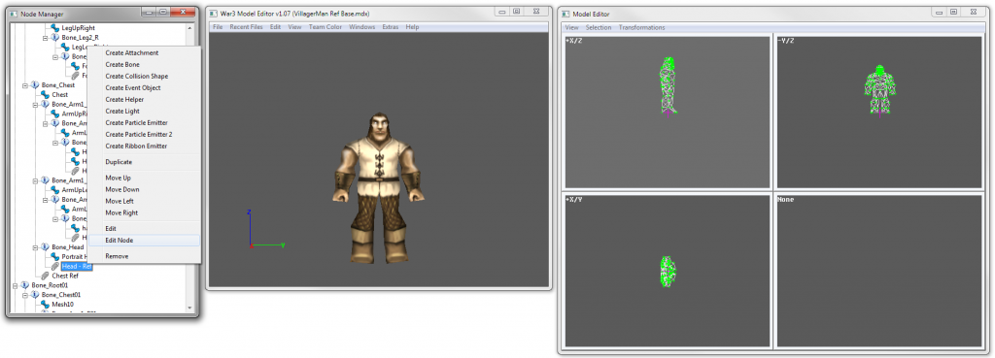Screen dimensions: 995x358
Task: Collapse the Bone_Chest01 tree node
Action: (x=24, y=295)
